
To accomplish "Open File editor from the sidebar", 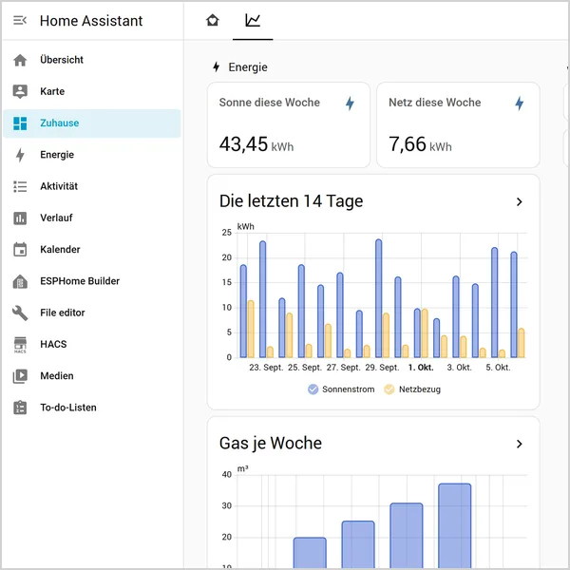I will click(x=91, y=313).
